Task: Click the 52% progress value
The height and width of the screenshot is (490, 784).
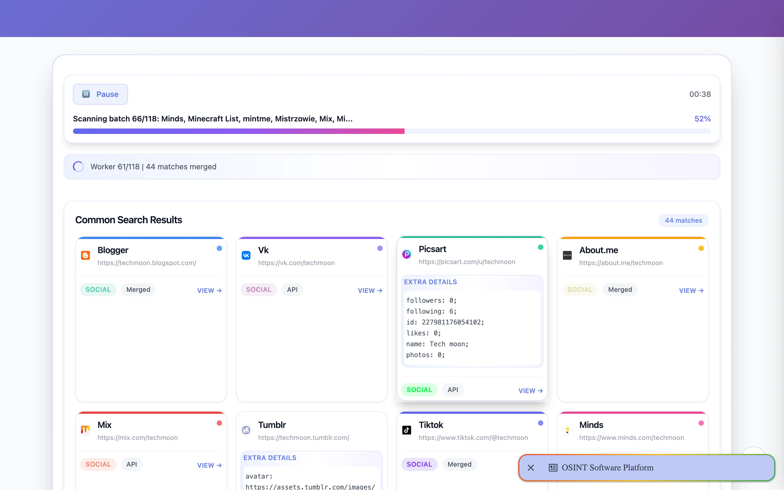Action: pos(703,119)
